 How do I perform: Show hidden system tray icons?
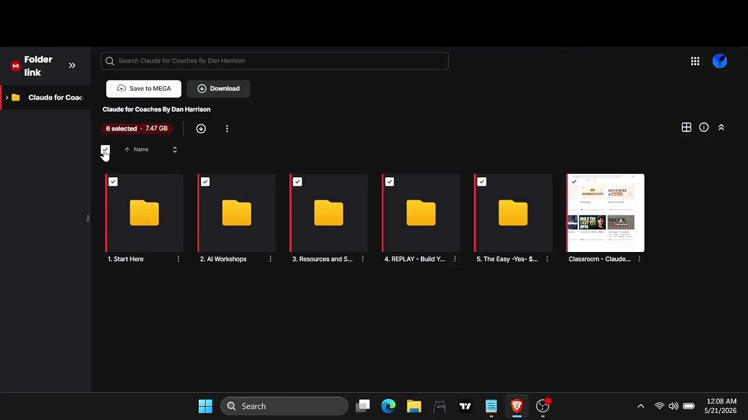pos(640,406)
